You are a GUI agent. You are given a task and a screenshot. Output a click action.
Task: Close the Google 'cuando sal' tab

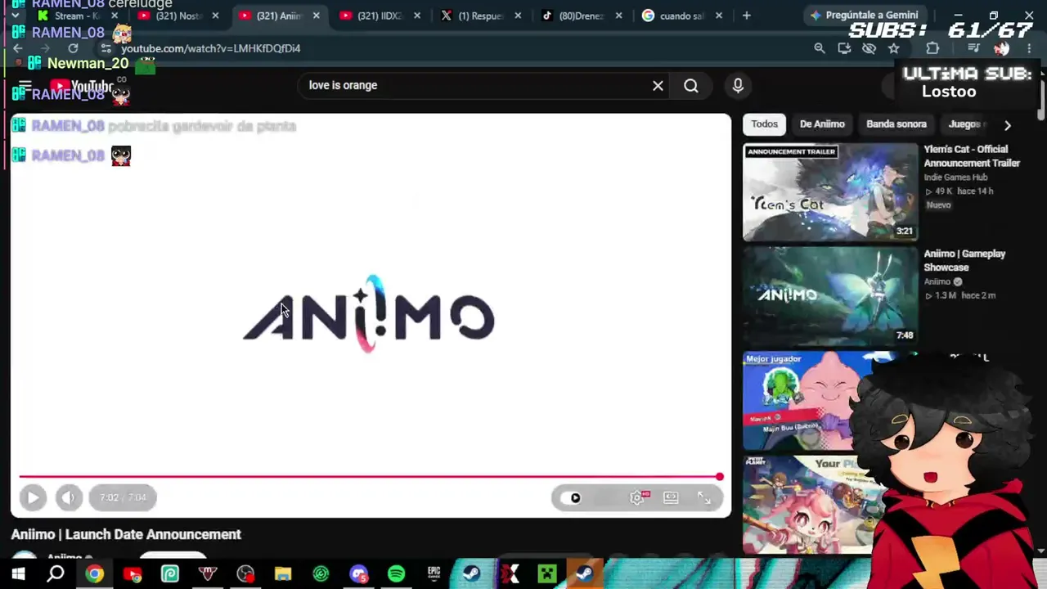click(x=719, y=16)
